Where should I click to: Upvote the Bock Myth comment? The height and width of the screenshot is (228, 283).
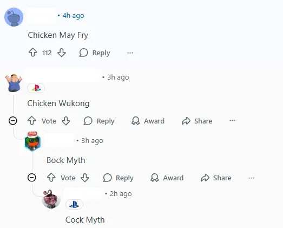51,178
